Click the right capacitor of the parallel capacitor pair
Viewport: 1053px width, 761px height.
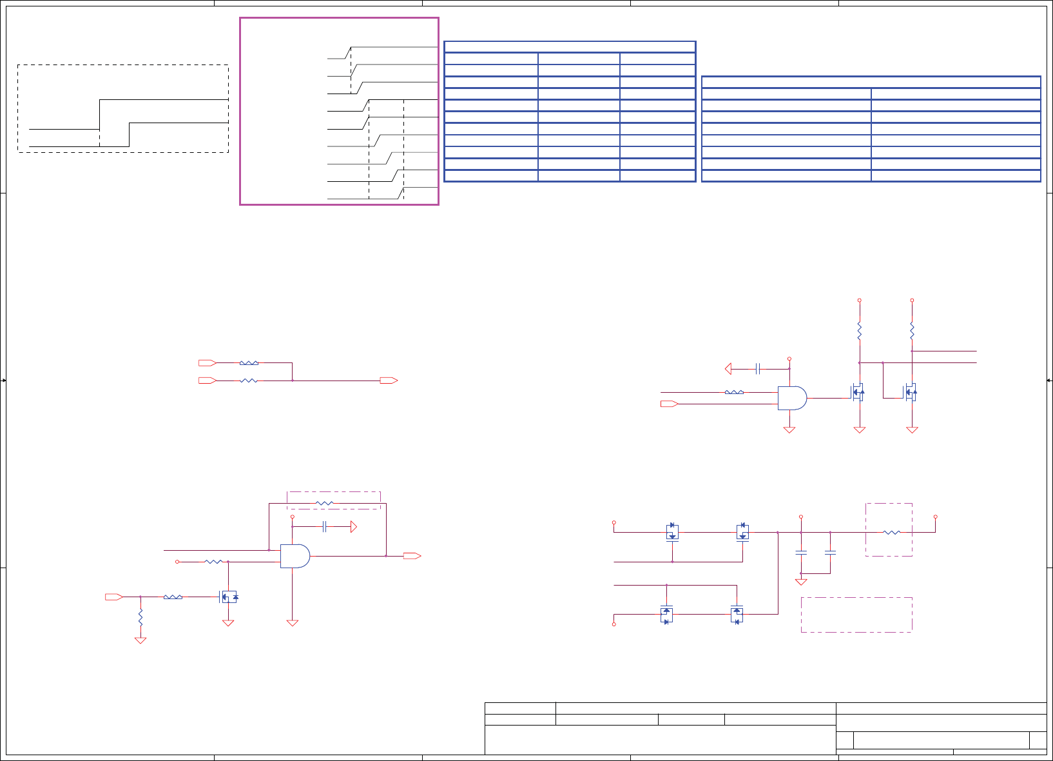(x=831, y=553)
